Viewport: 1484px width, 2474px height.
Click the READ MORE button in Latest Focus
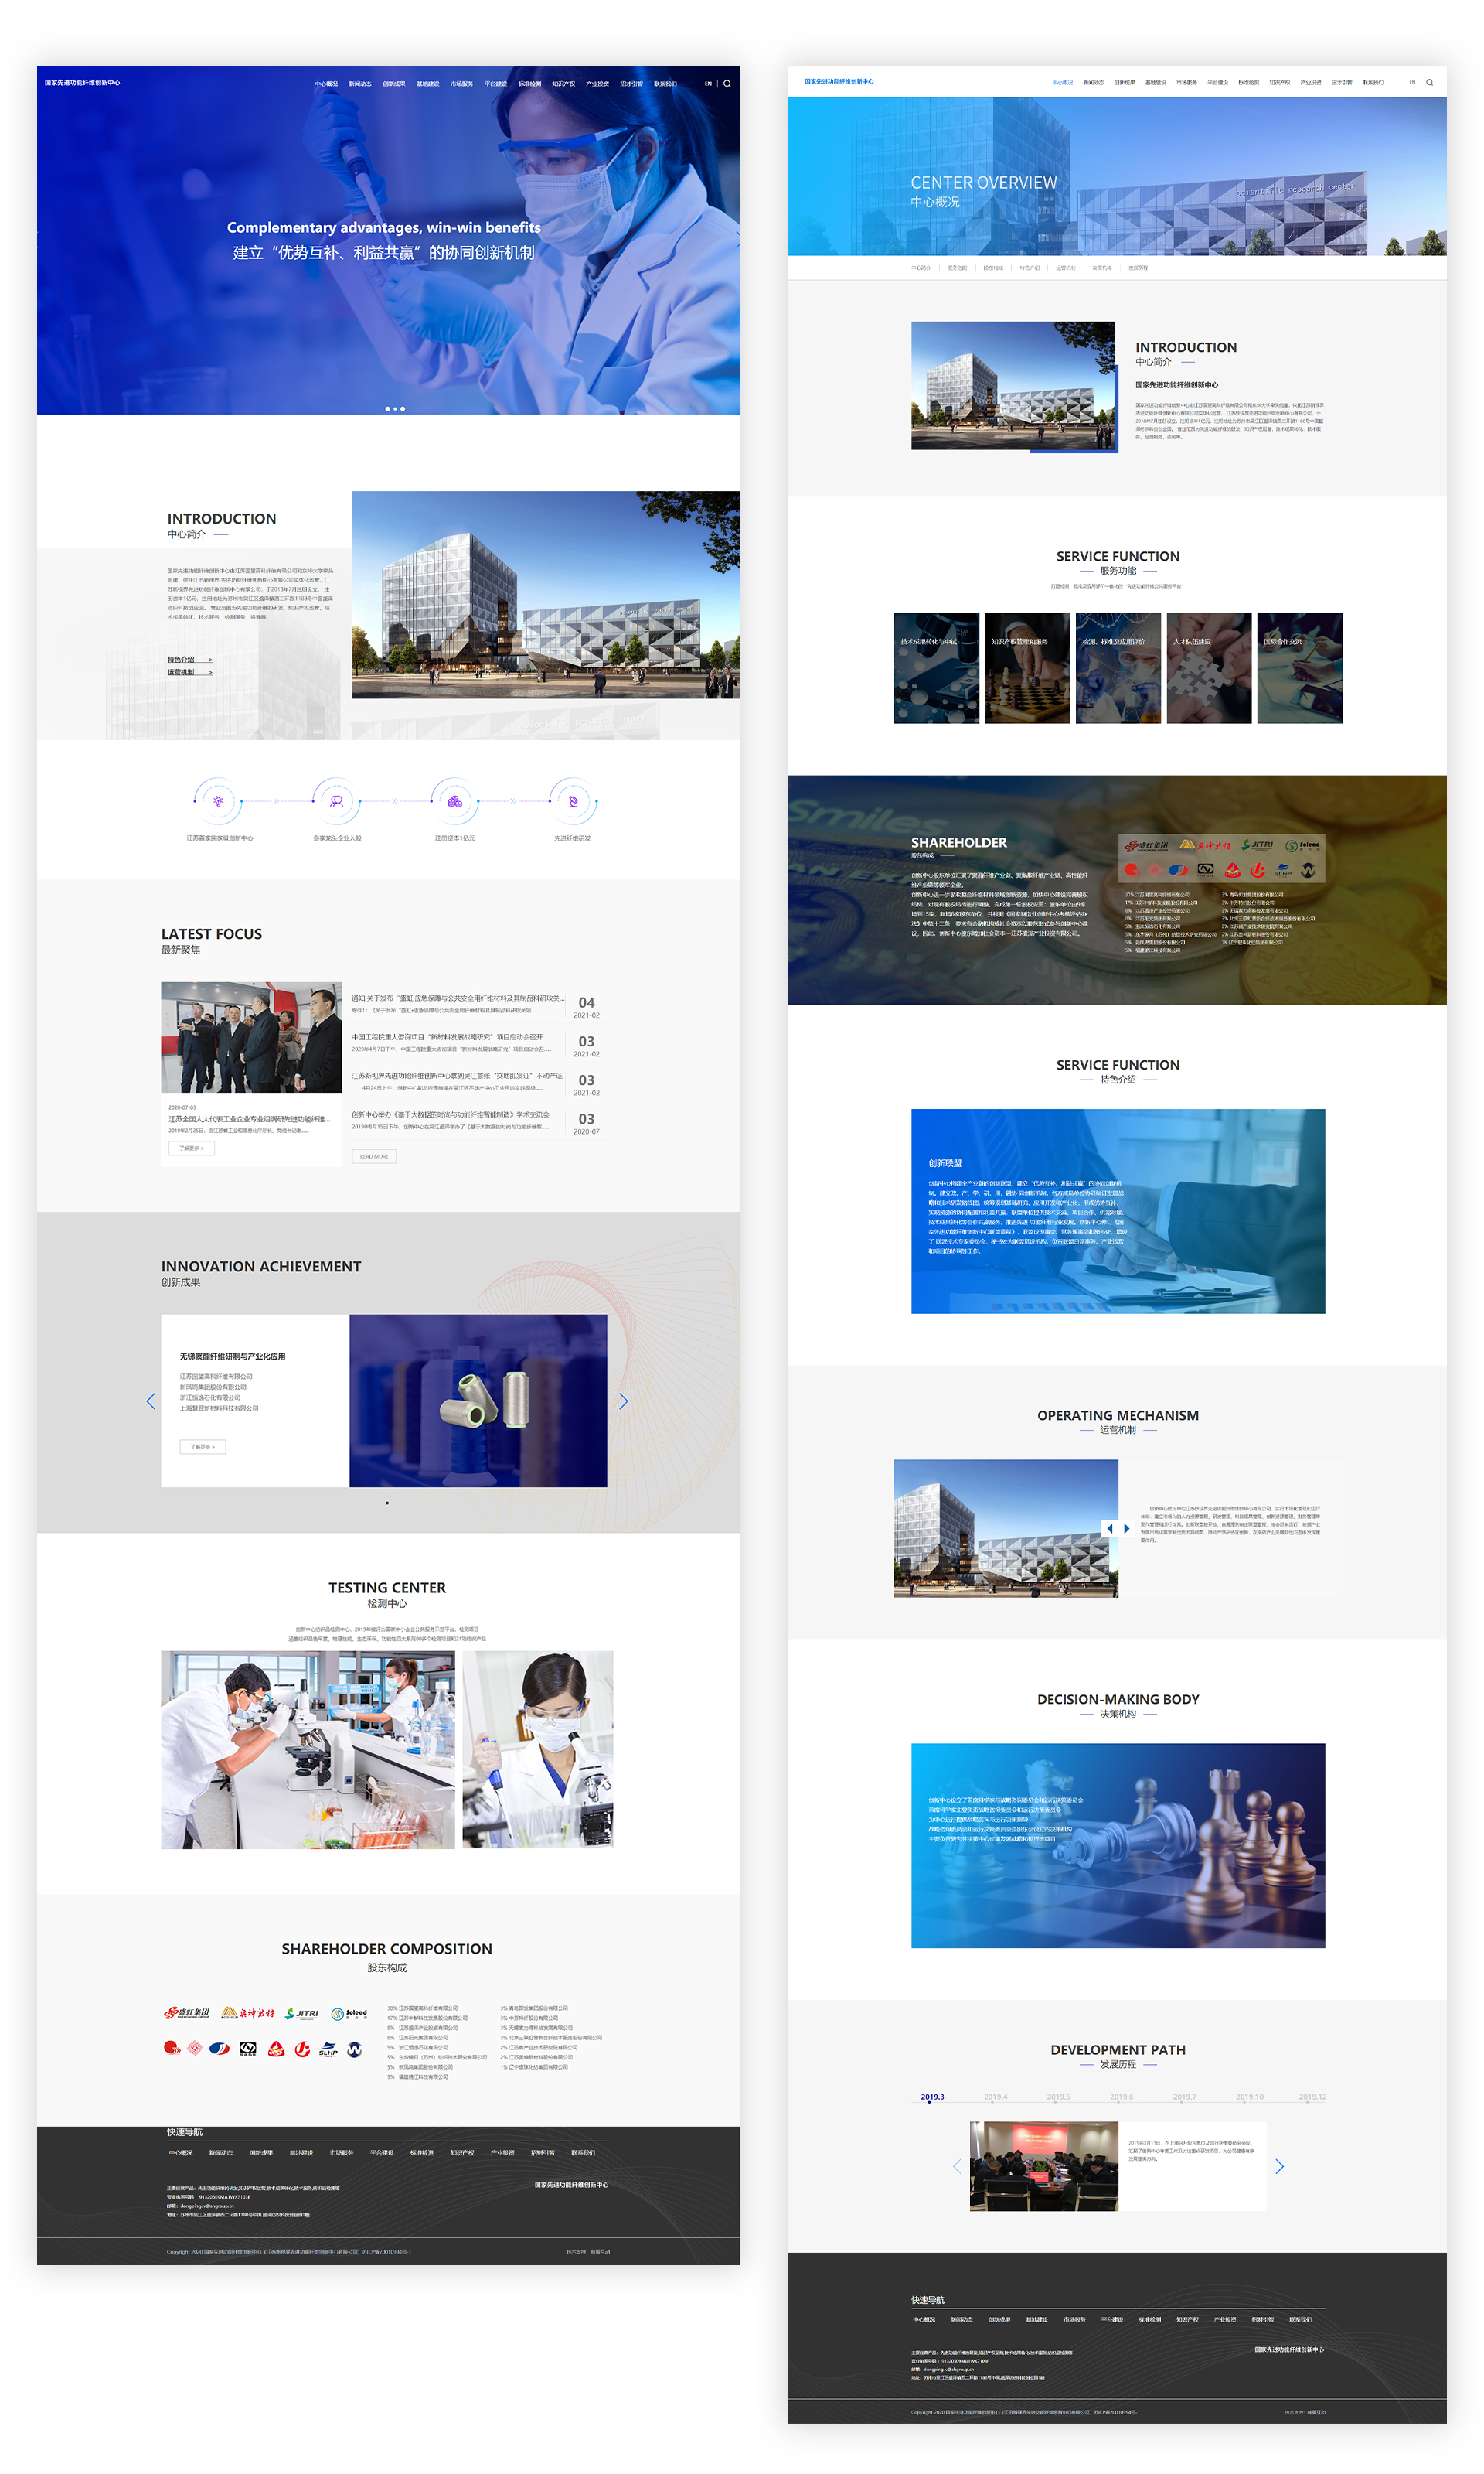(374, 1155)
